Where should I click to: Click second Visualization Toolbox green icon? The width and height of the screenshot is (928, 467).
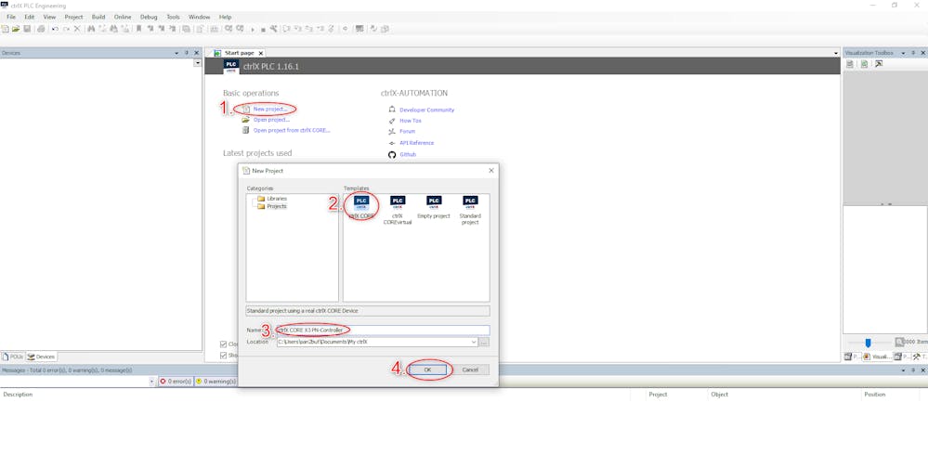point(864,64)
